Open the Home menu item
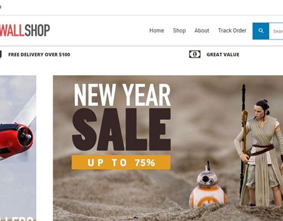This screenshot has height=221, width=283. (x=157, y=30)
